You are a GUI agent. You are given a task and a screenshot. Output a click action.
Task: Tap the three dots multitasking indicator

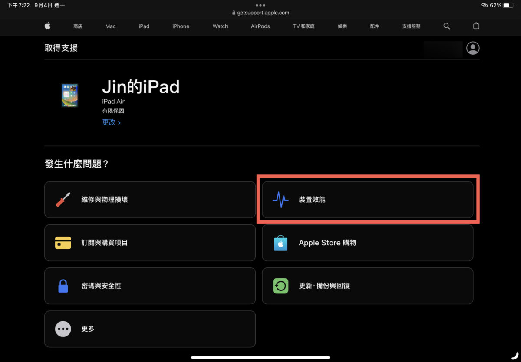coord(260,5)
